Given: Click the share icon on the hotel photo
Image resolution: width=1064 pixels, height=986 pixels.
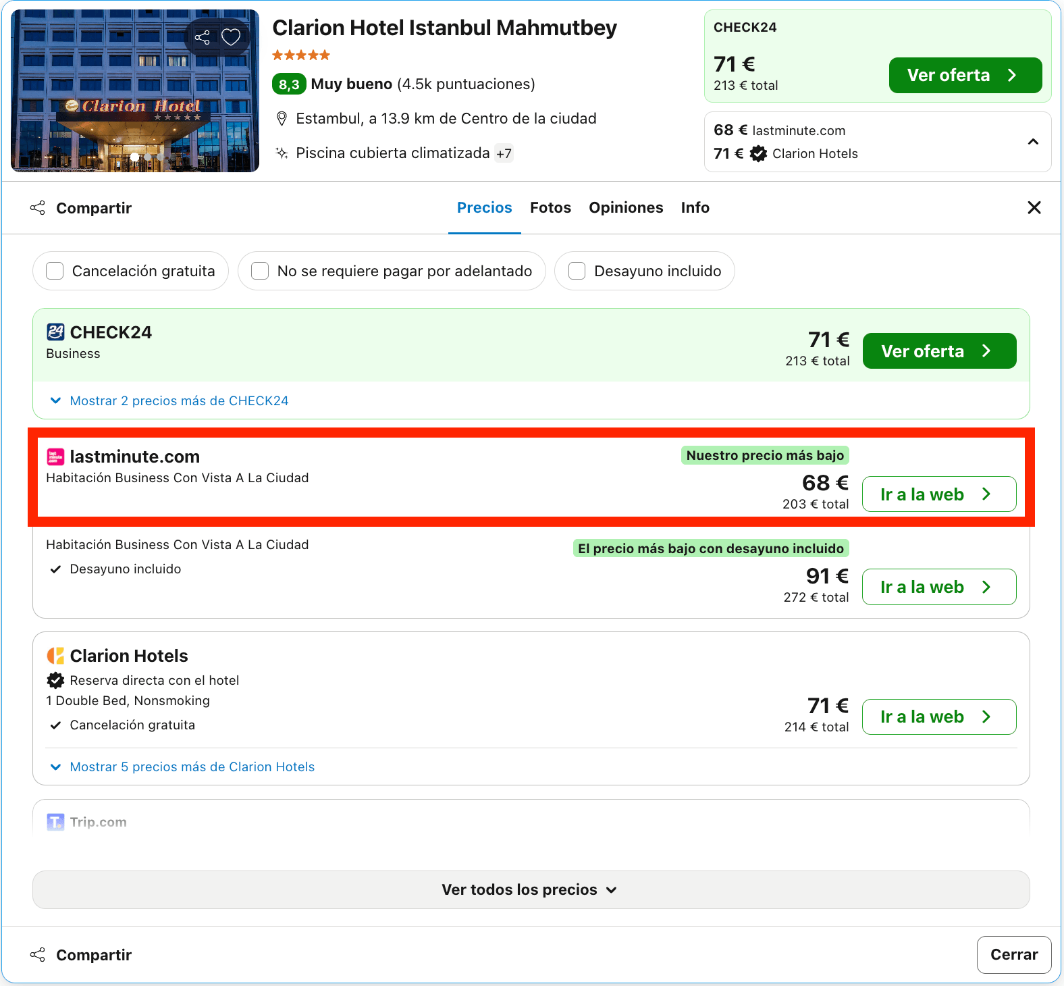Looking at the screenshot, I should [203, 37].
